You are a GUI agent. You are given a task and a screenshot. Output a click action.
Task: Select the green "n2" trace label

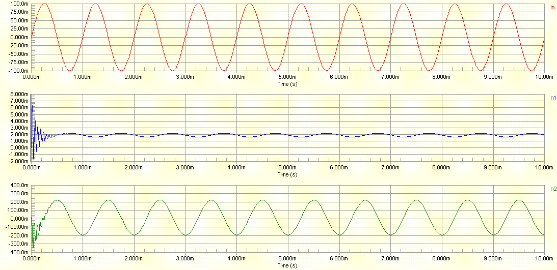553,189
